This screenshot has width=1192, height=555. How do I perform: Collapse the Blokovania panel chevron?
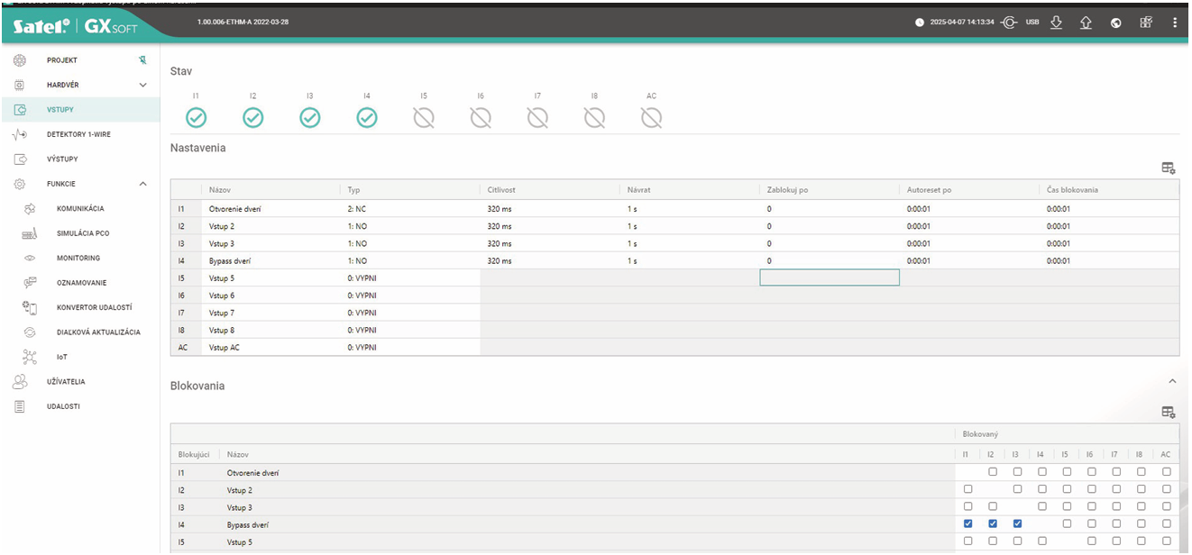click(x=1172, y=382)
